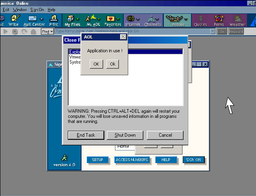The width and height of the screenshot is (256, 196).
Task: Click the uppercase OK button in AOL dialog
Action: 96,64
